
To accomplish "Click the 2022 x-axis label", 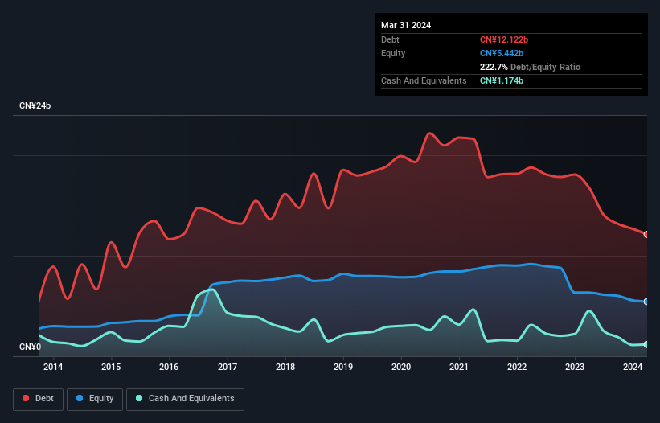I will pos(517,367).
